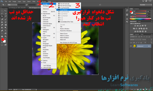Select the Pen tool

[x=2, y=31]
